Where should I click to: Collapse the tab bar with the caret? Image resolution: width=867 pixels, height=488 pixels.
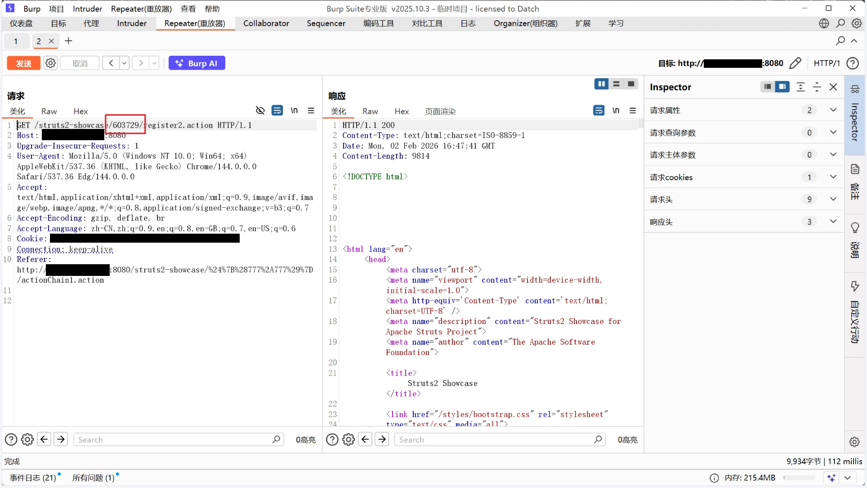click(854, 41)
